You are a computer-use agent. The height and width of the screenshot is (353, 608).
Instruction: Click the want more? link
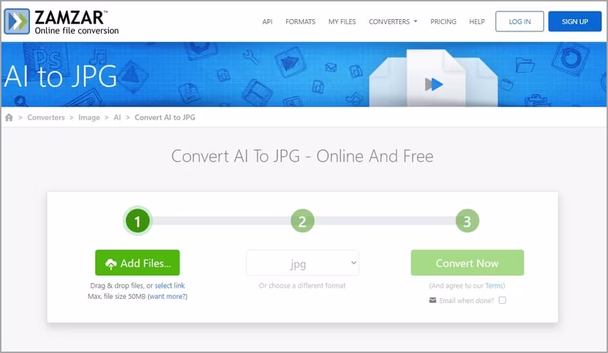(167, 297)
